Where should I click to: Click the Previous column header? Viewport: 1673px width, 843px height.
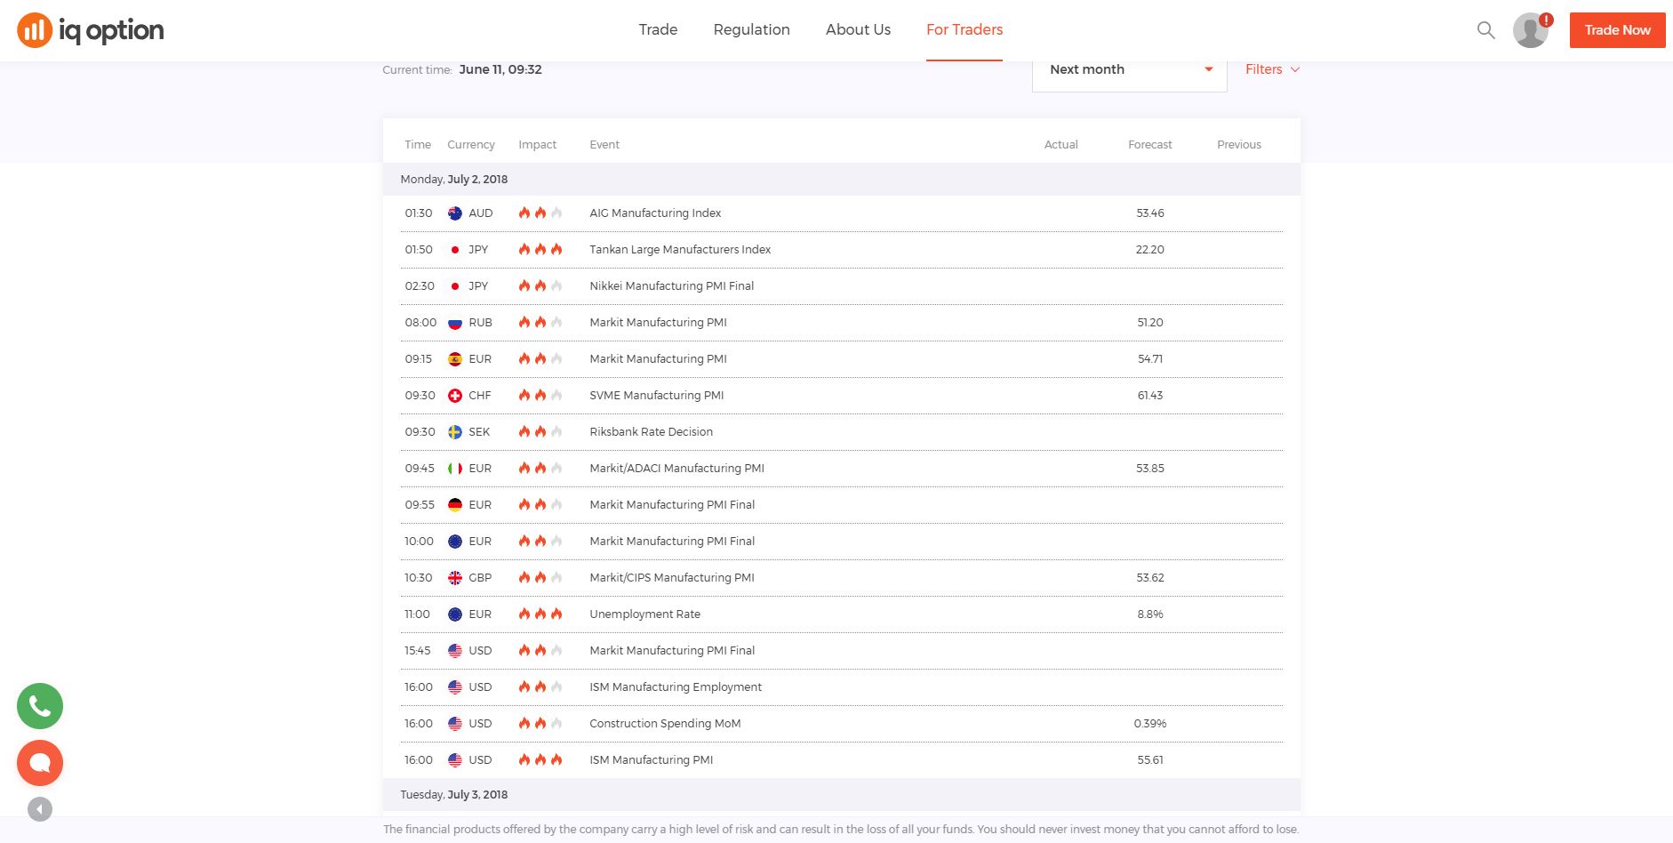(1239, 145)
